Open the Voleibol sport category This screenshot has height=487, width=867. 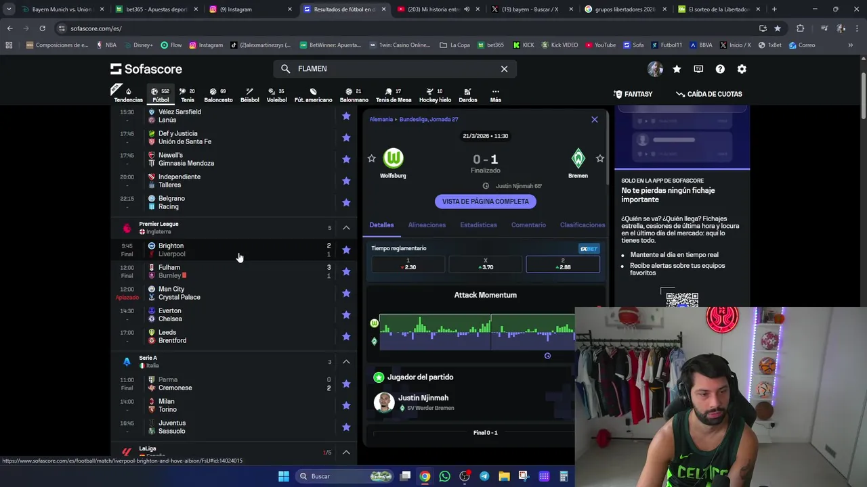276,95
